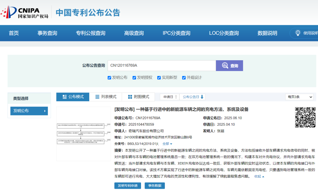This screenshot has width=318, height=190.
Task: Select the 公布模式 grid view icon
Action: (x=65, y=97)
